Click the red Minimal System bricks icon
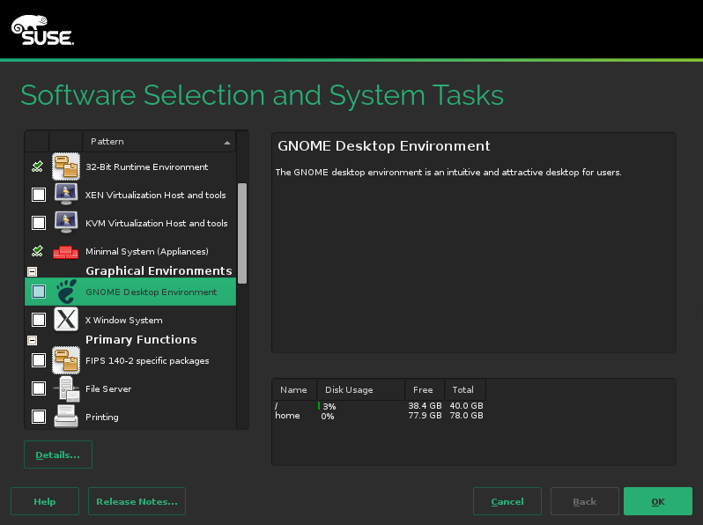 pos(65,252)
